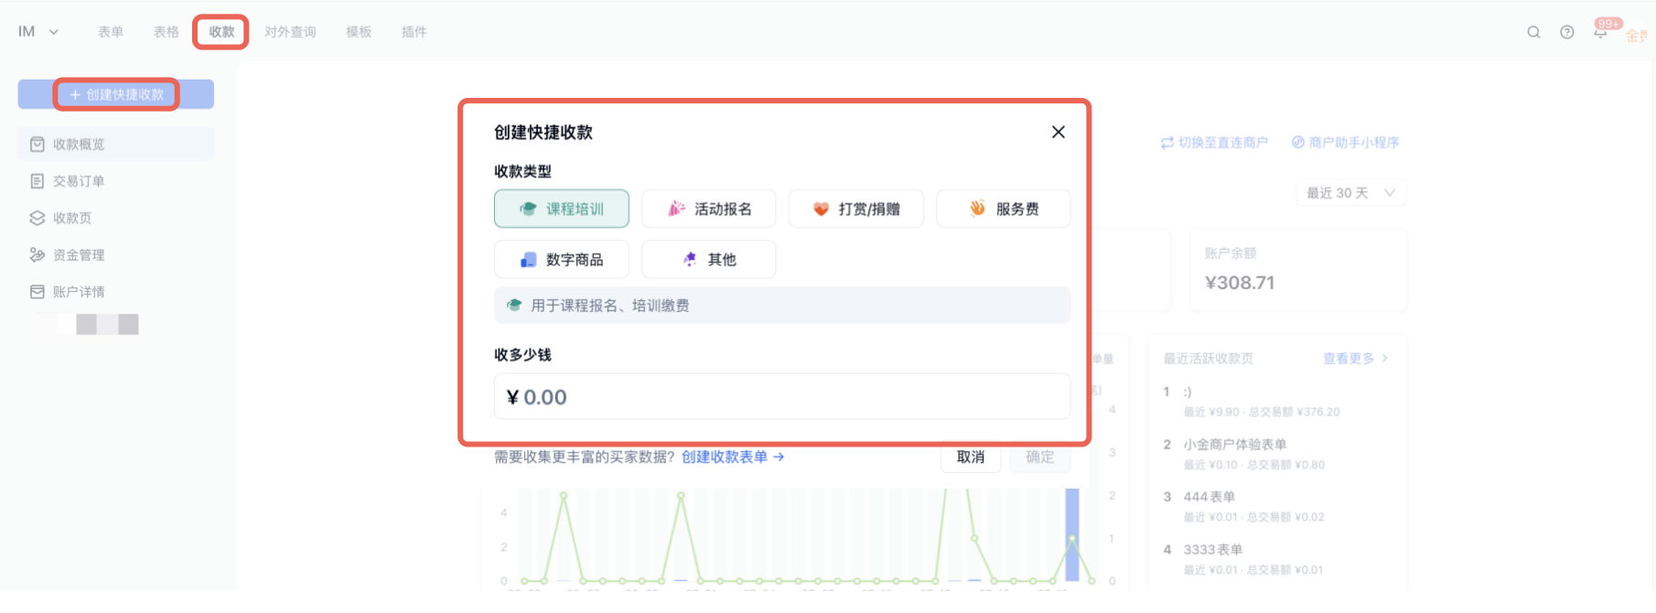Open the 3333 表单 entry
1656x613 pixels.
click(x=1213, y=550)
